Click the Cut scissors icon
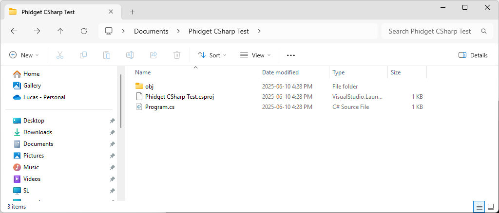This screenshot has height=213, width=499. point(60,55)
